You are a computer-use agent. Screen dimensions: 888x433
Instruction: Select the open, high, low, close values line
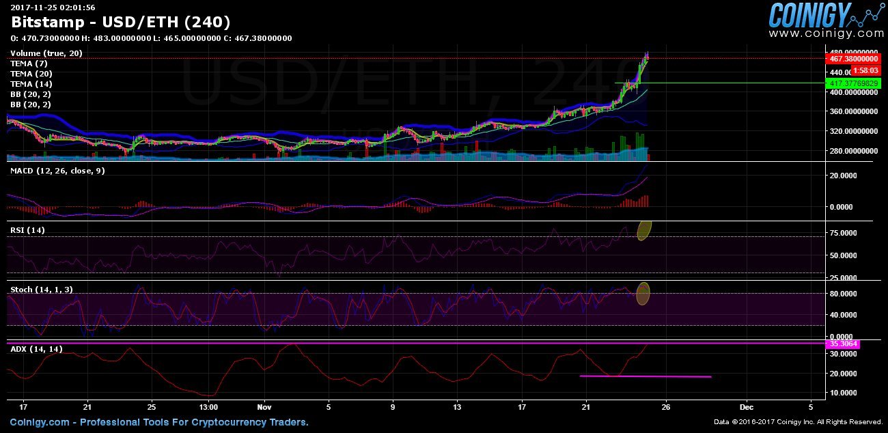click(x=151, y=38)
